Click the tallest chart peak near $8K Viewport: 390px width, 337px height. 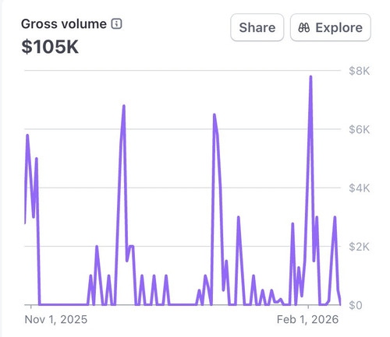click(x=310, y=77)
